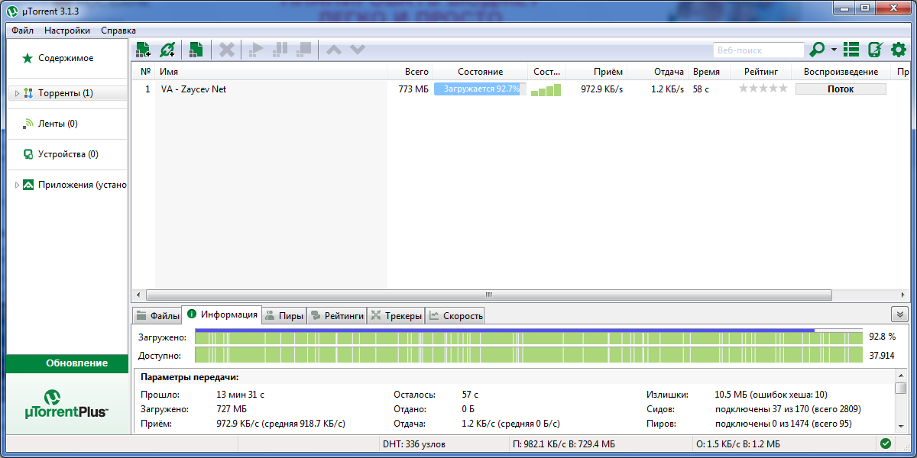Click the Pause torrent toolbar icon
917x458 pixels.
tap(280, 50)
